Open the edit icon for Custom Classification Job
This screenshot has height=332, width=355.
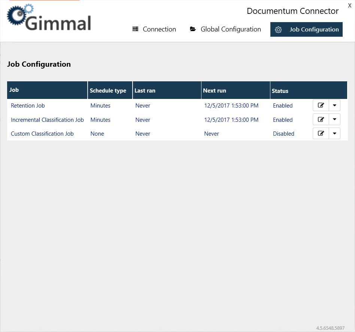pos(321,133)
